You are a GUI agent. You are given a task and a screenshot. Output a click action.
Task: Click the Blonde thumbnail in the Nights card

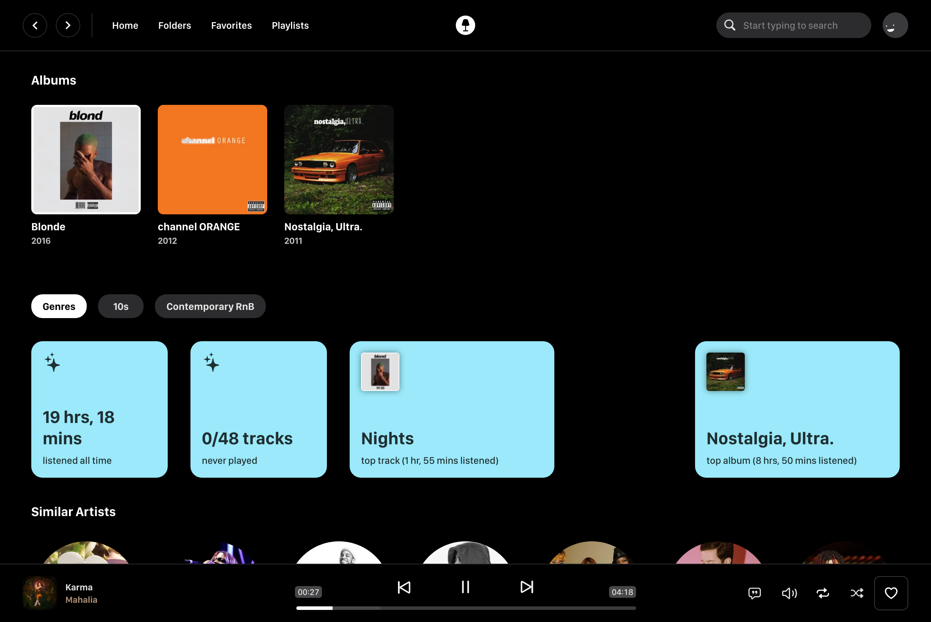tap(380, 372)
